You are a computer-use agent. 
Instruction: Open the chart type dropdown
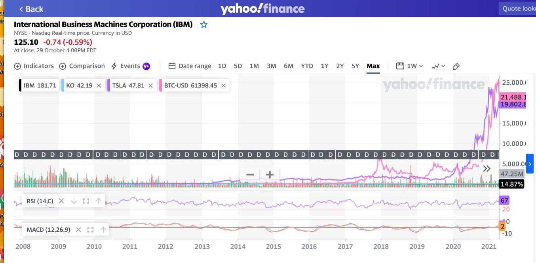[438, 66]
